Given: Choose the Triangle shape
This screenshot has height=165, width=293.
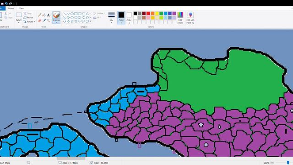Looking at the screenshot, I should [87, 14].
